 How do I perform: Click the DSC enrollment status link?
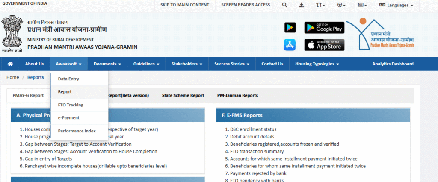point(253,129)
